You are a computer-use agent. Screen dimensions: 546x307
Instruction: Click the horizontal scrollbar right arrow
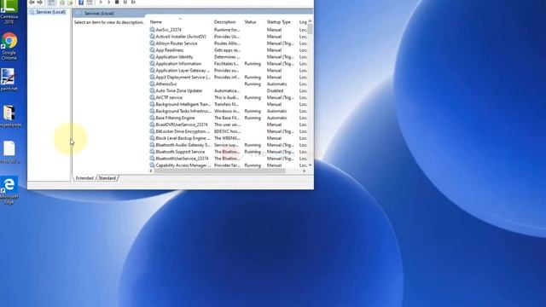pos(304,171)
